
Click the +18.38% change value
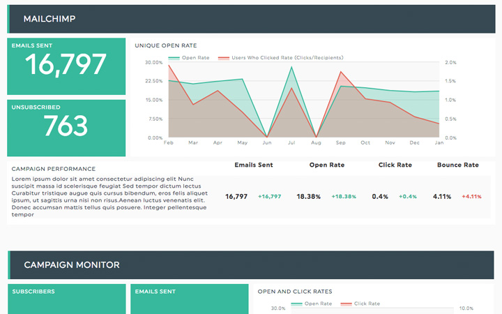[344, 197]
